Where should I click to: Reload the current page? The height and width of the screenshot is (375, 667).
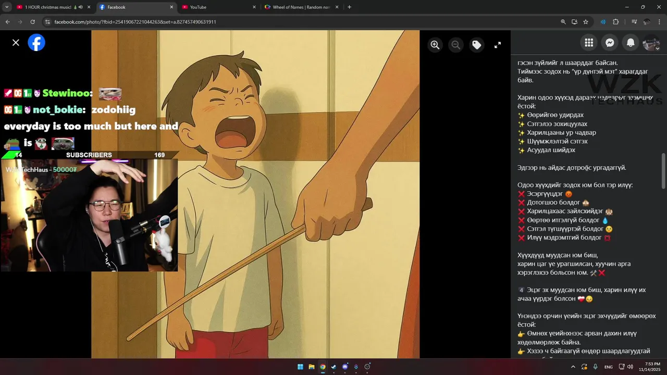pos(32,22)
